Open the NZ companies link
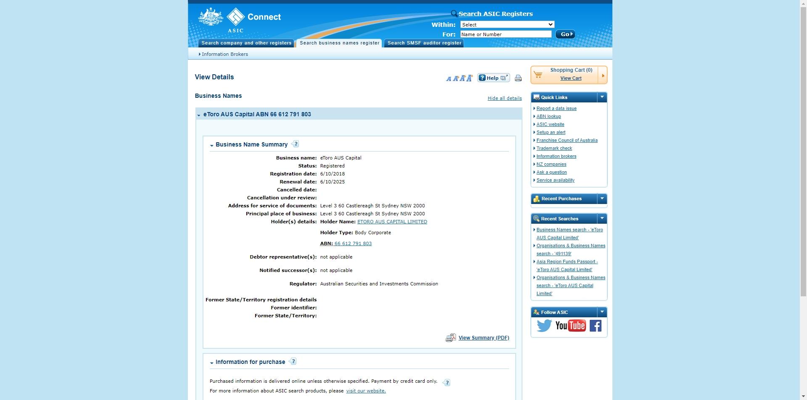 pyautogui.click(x=551, y=165)
